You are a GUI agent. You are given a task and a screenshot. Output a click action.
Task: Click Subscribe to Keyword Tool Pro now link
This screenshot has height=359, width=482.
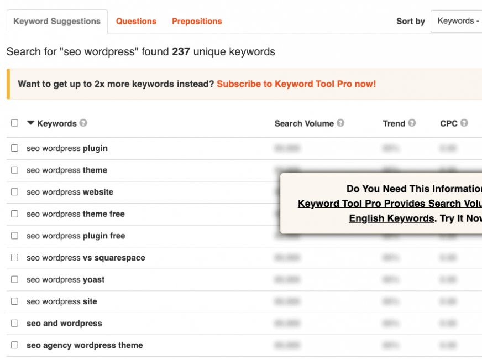[297, 84]
